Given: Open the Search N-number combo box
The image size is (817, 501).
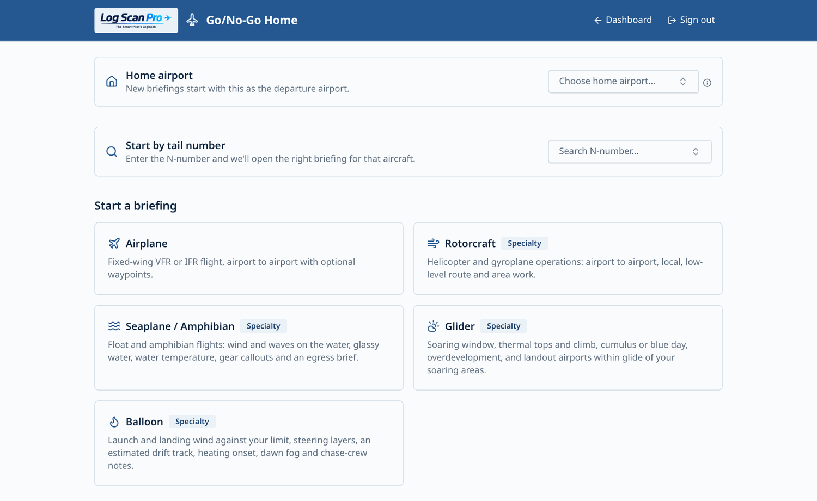Looking at the screenshot, I should coord(630,152).
